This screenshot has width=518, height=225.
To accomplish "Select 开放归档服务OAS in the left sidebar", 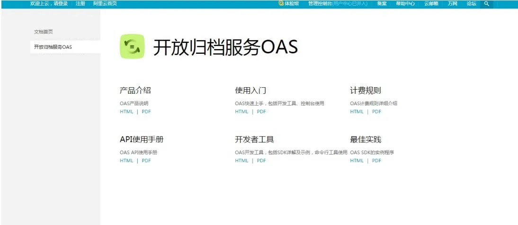I will 65,47.
